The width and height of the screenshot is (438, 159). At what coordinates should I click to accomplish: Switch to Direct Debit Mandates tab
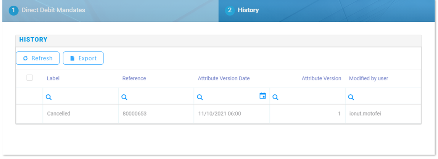pos(53,10)
